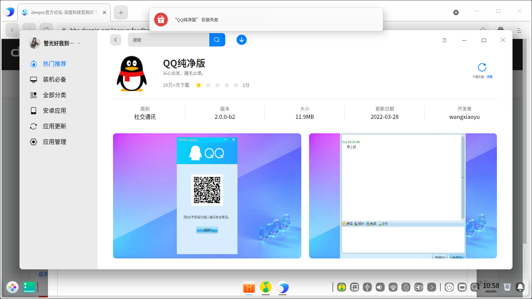Image resolution: width=532 pixels, height=299 pixels.
Task: Go to 全部分类 in sidebar
Action: pyautogui.click(x=55, y=95)
